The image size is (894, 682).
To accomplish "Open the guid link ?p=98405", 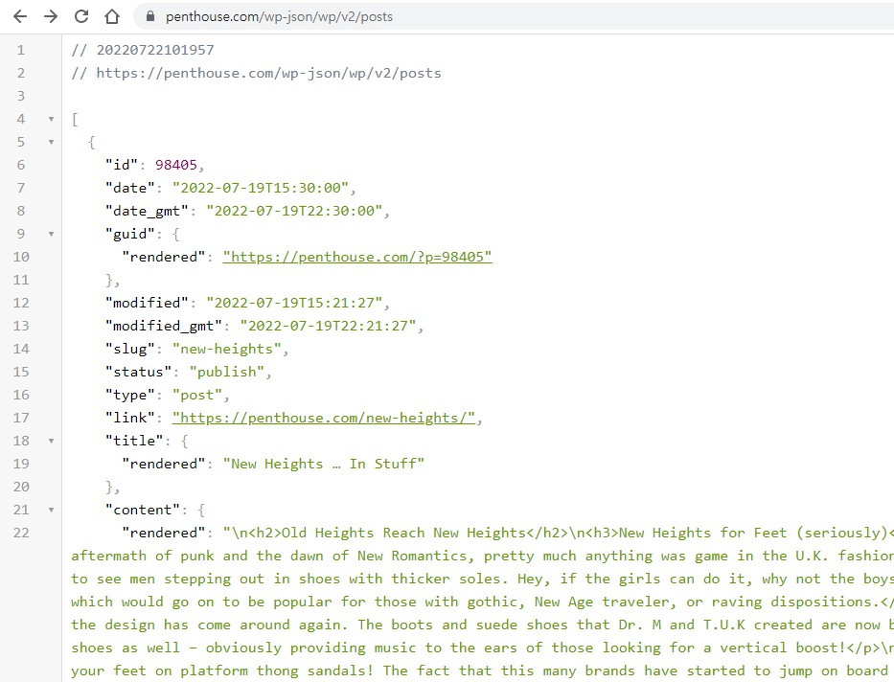I will [x=356, y=257].
